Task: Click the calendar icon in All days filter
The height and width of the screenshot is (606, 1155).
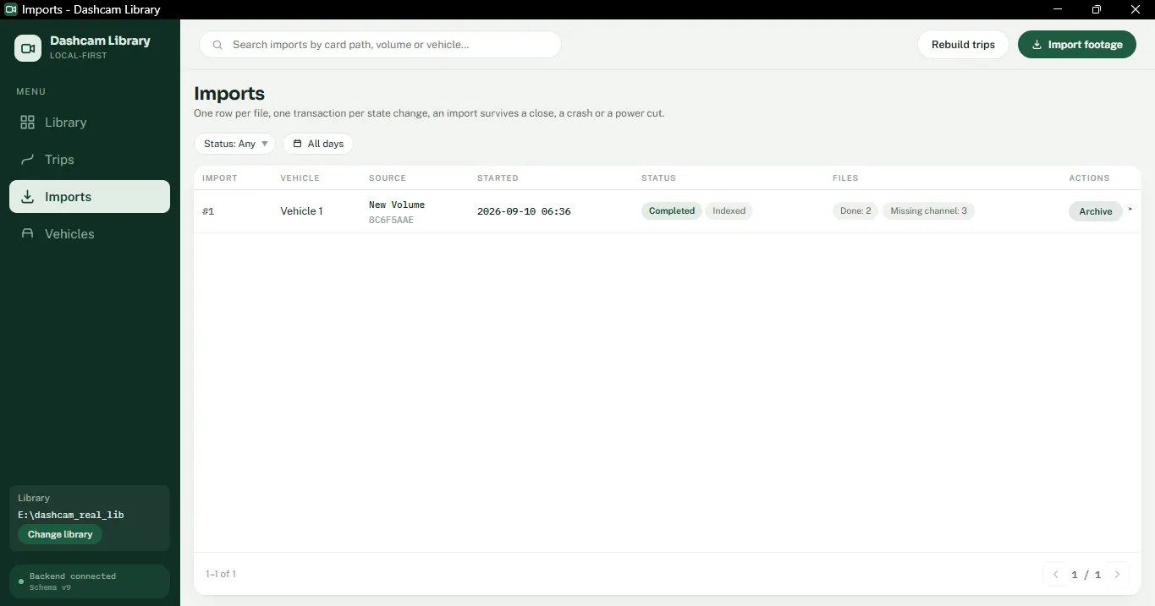Action: [297, 144]
